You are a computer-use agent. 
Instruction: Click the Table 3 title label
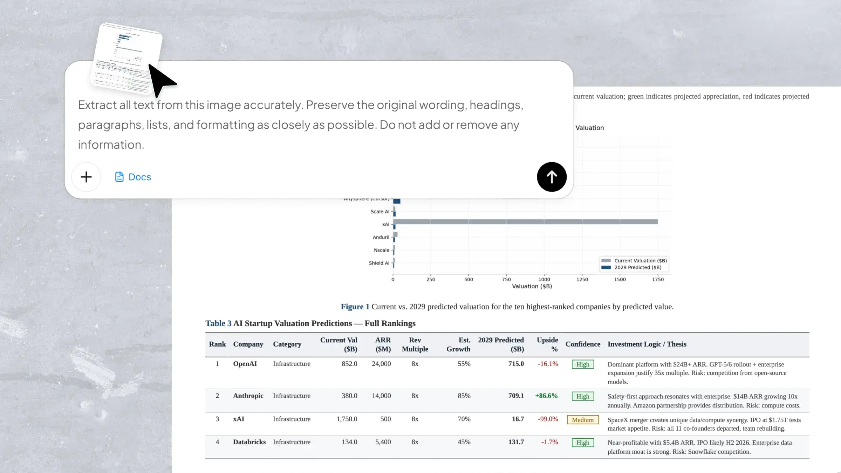point(218,323)
